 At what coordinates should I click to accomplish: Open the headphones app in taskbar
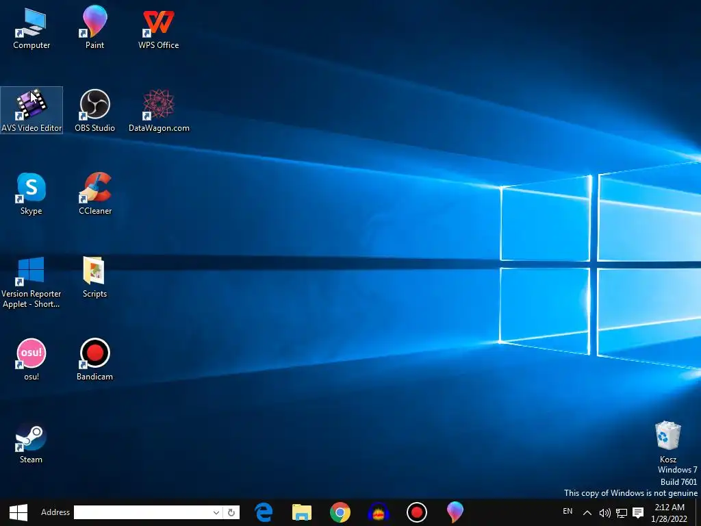[378, 512]
